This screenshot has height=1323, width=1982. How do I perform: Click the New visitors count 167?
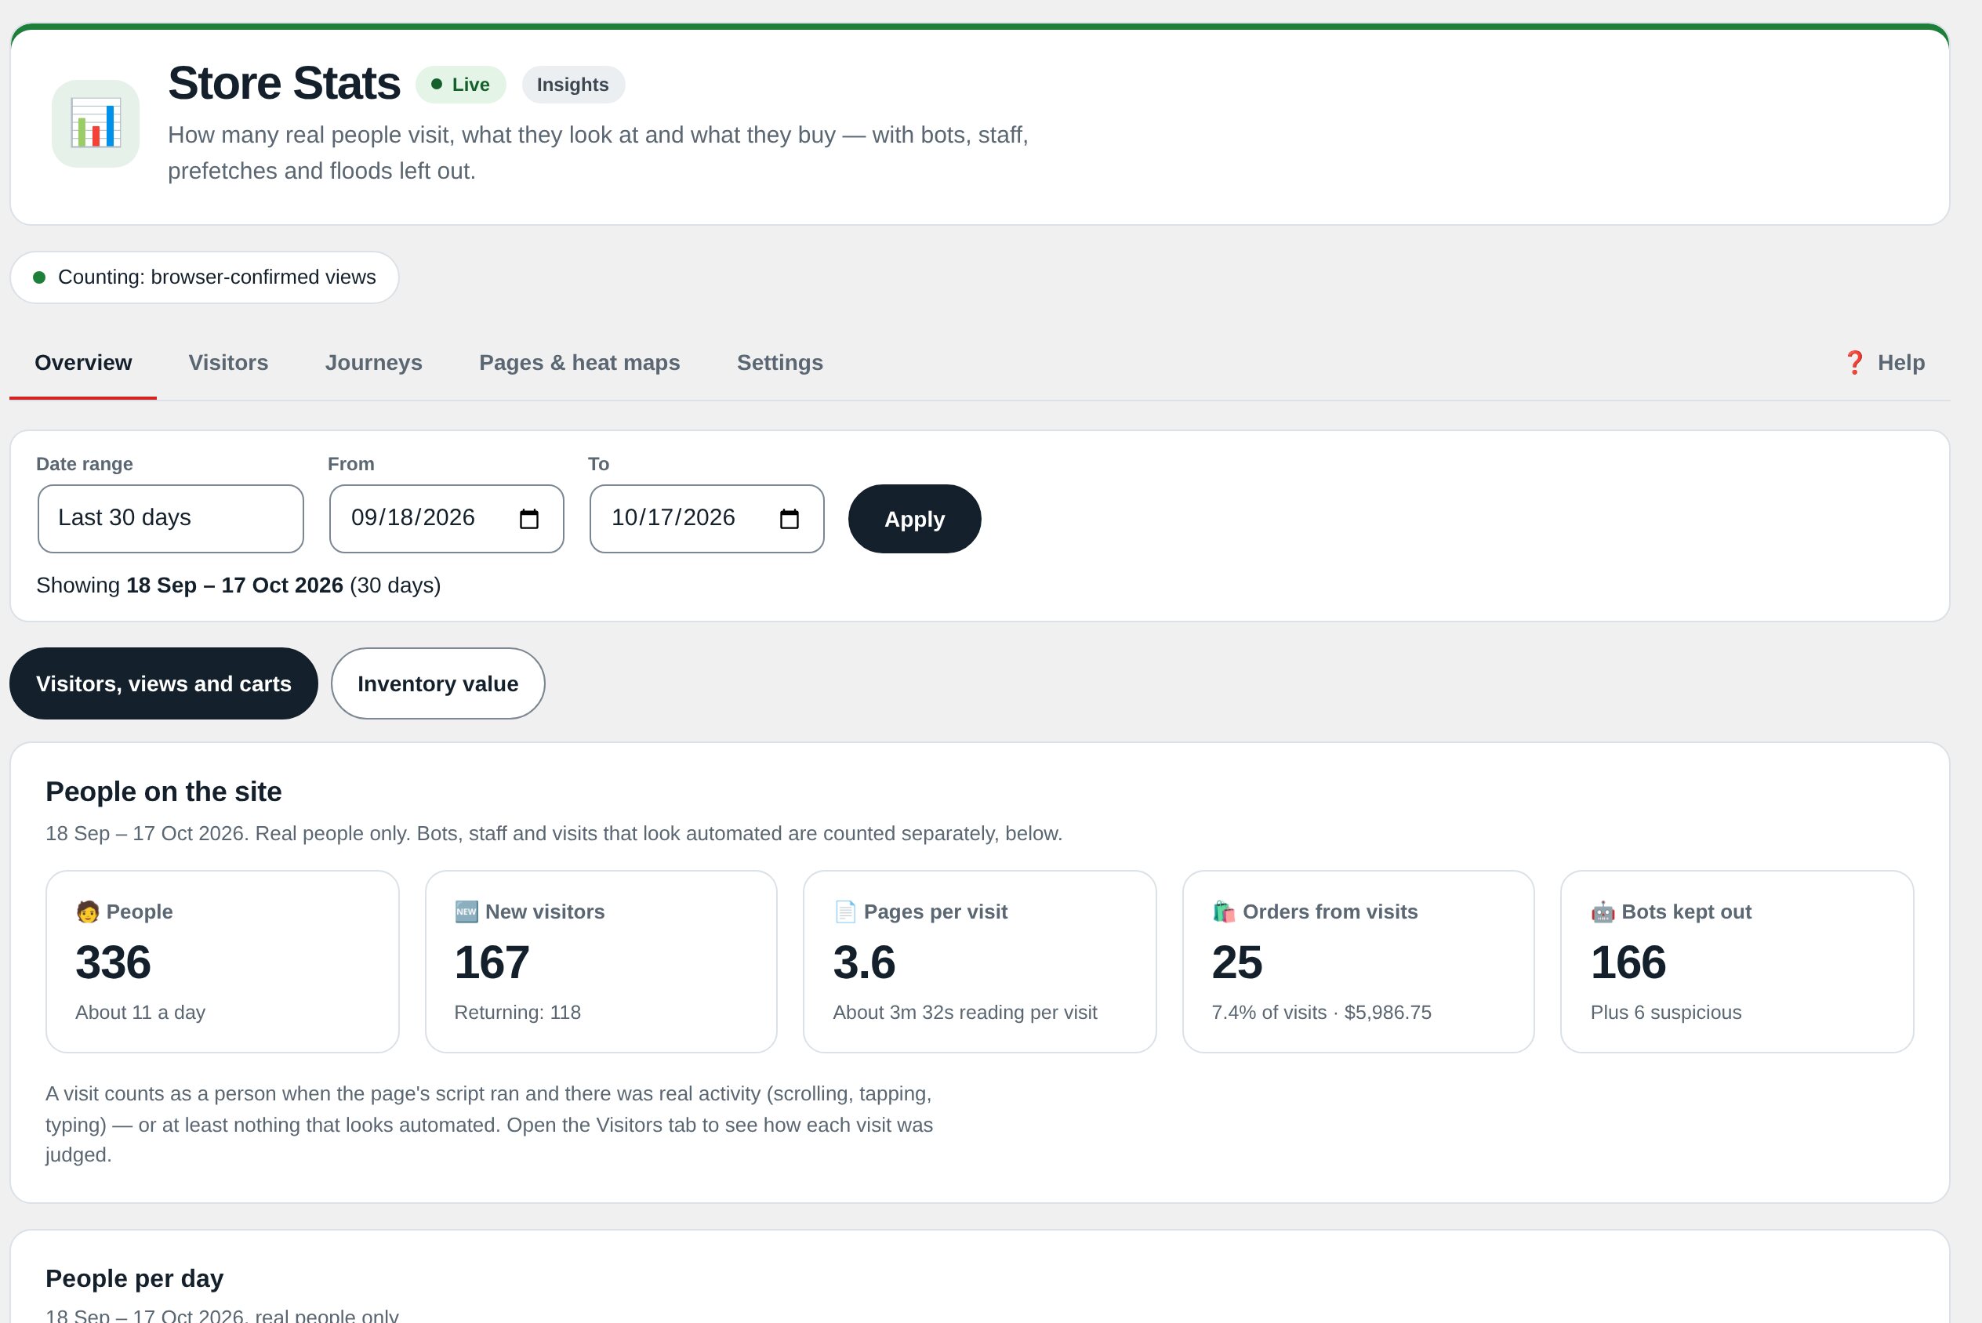(492, 962)
